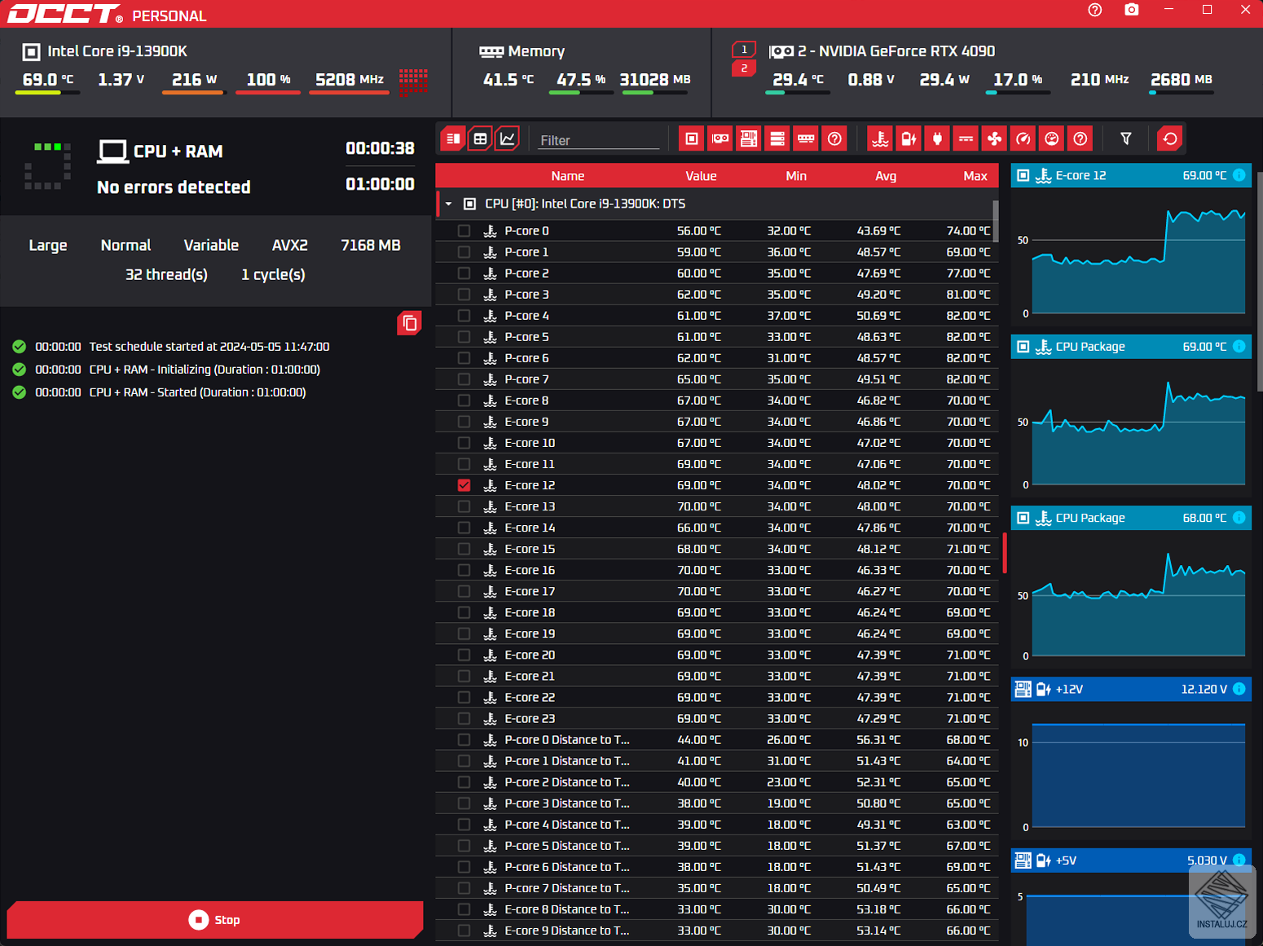Sort the sensor table by Max column
Viewport: 1263px width, 946px height.
[x=975, y=176]
